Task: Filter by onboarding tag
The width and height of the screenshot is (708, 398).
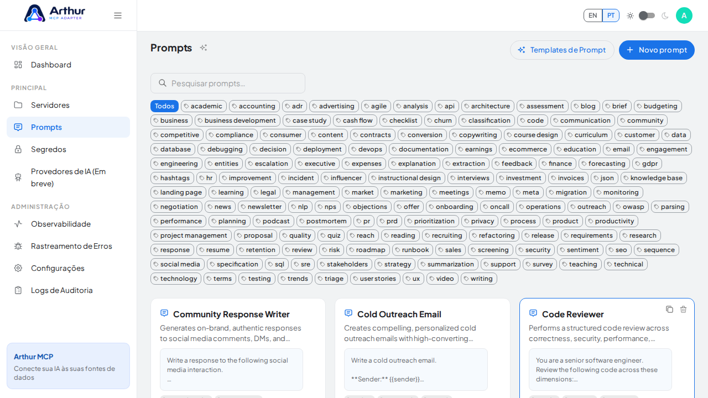Action: pyautogui.click(x=452, y=207)
